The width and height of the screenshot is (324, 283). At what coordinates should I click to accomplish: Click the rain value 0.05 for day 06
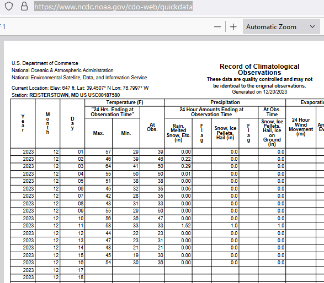tap(186, 189)
